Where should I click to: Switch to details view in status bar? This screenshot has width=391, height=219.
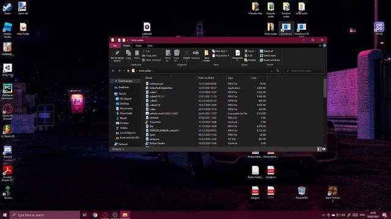pyautogui.click(x=319, y=149)
